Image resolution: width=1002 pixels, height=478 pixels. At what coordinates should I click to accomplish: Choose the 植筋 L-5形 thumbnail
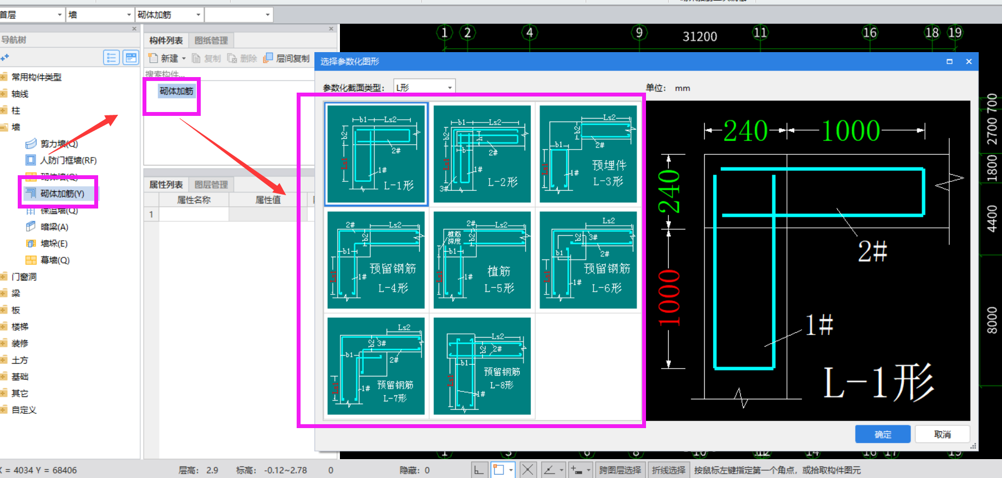click(x=482, y=260)
